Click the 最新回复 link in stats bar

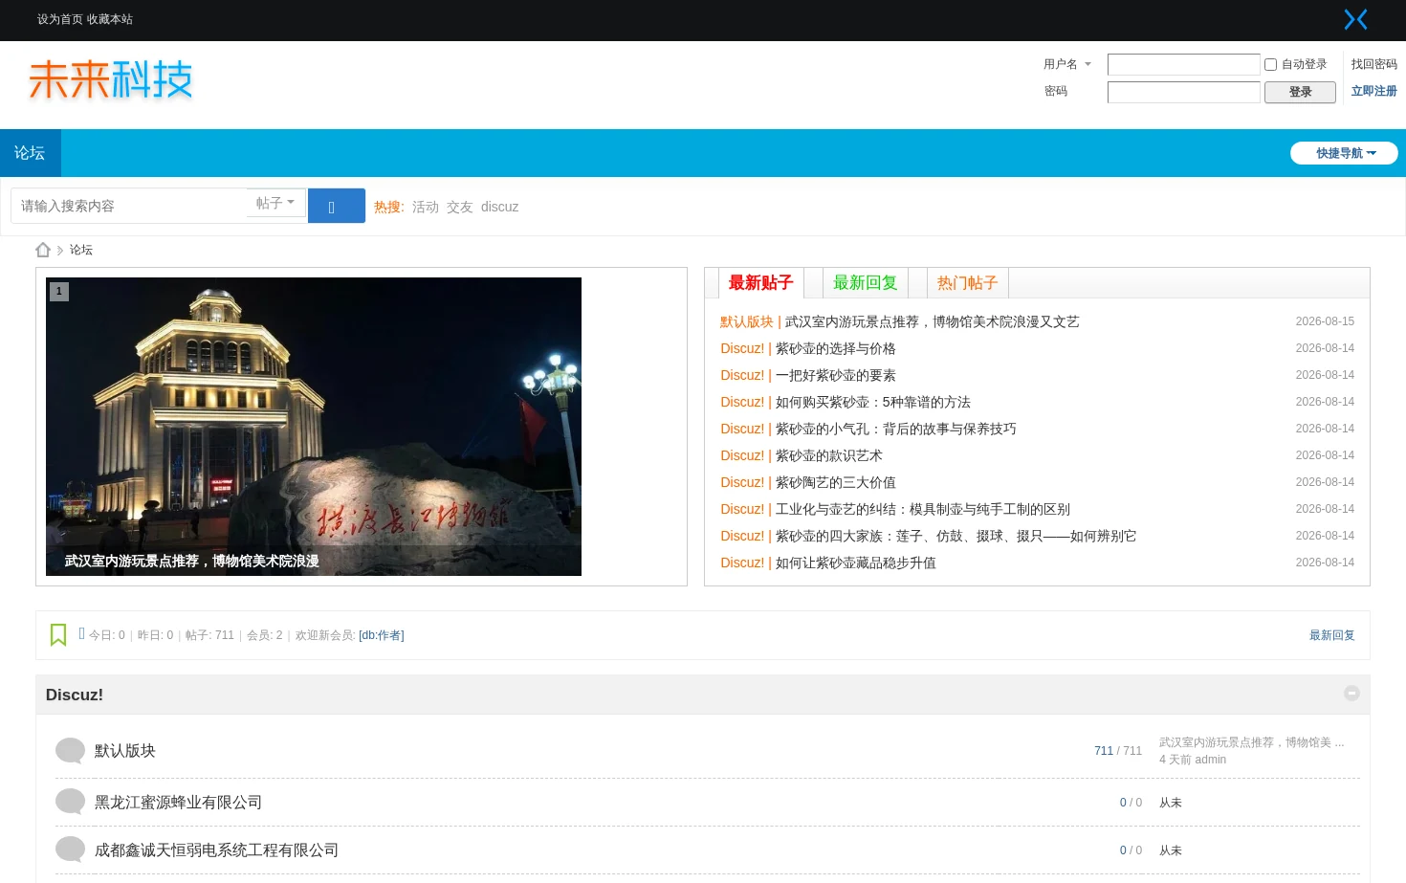1331,635
